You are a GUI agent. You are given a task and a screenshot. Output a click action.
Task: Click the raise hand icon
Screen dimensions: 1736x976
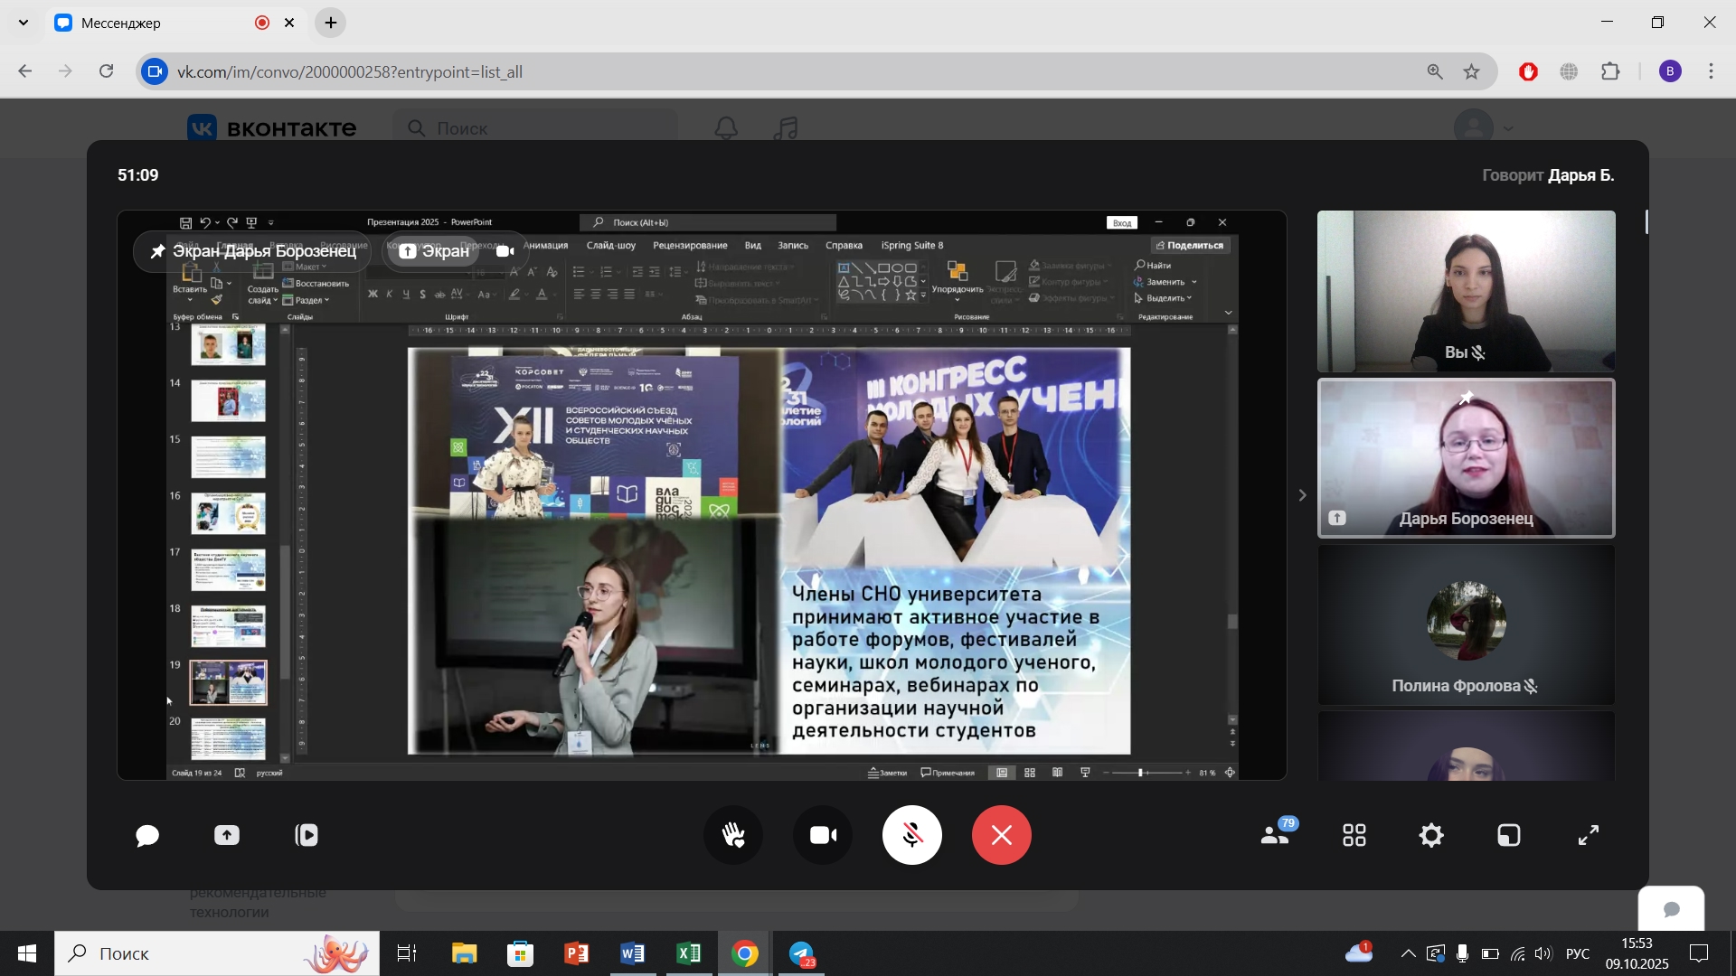(x=733, y=836)
